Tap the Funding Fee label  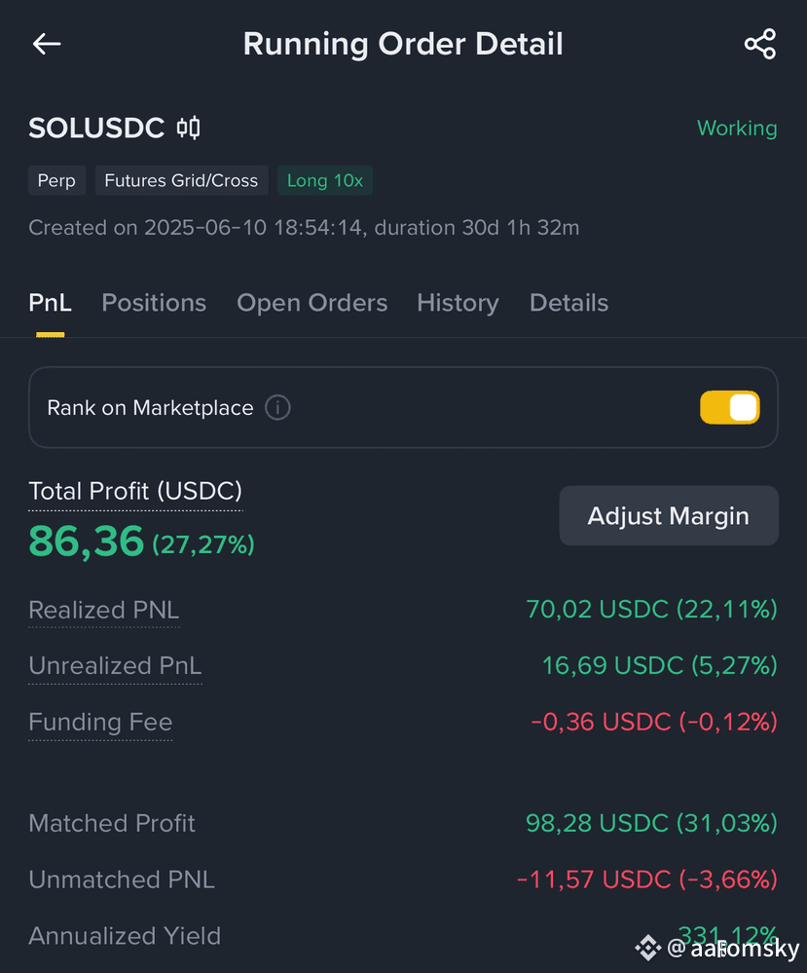tap(100, 723)
